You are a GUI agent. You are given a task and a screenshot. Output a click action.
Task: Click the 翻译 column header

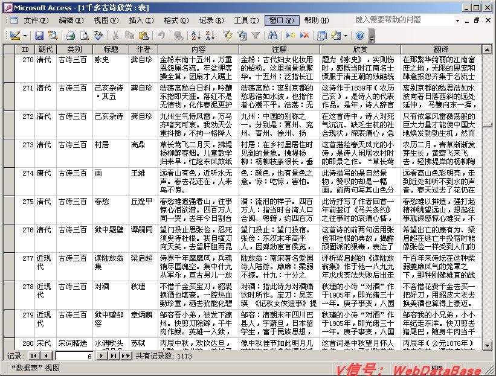[441, 49]
